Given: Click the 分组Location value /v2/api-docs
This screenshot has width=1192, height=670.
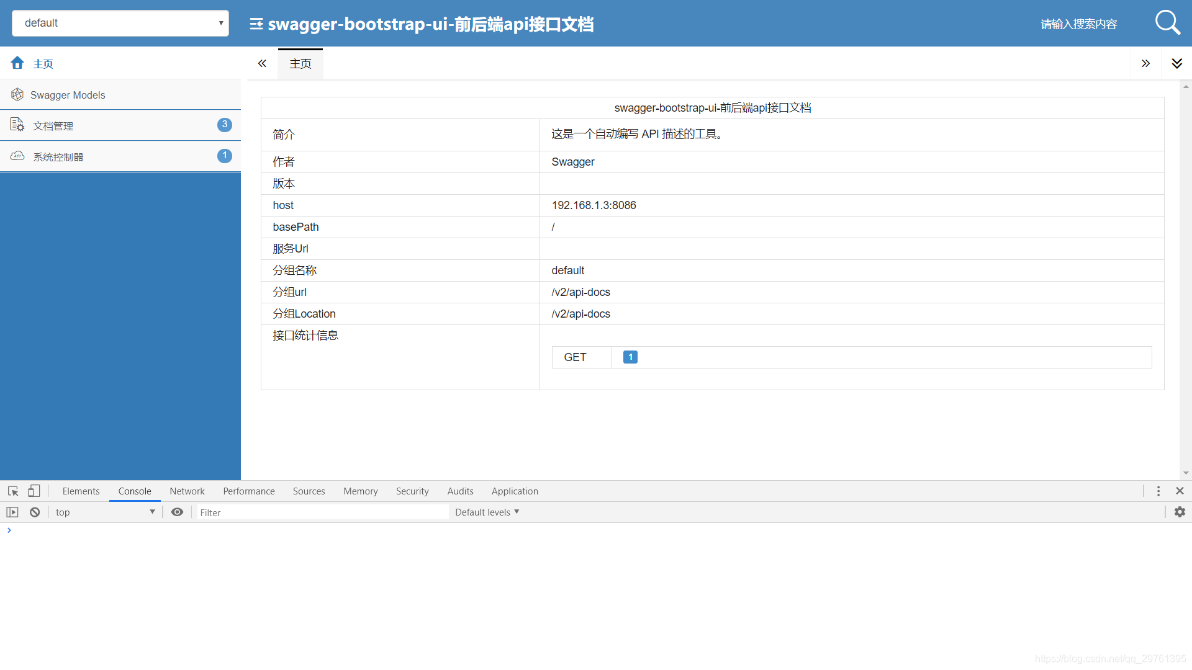Looking at the screenshot, I should click(580, 314).
